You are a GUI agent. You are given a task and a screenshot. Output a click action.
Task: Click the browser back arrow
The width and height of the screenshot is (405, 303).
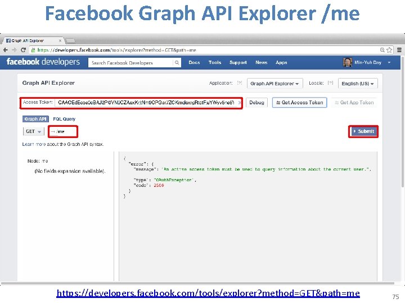(6, 50)
